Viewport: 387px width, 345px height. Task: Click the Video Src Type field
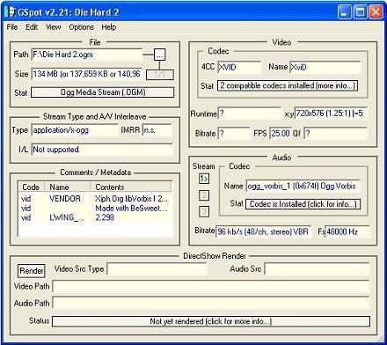157,269
